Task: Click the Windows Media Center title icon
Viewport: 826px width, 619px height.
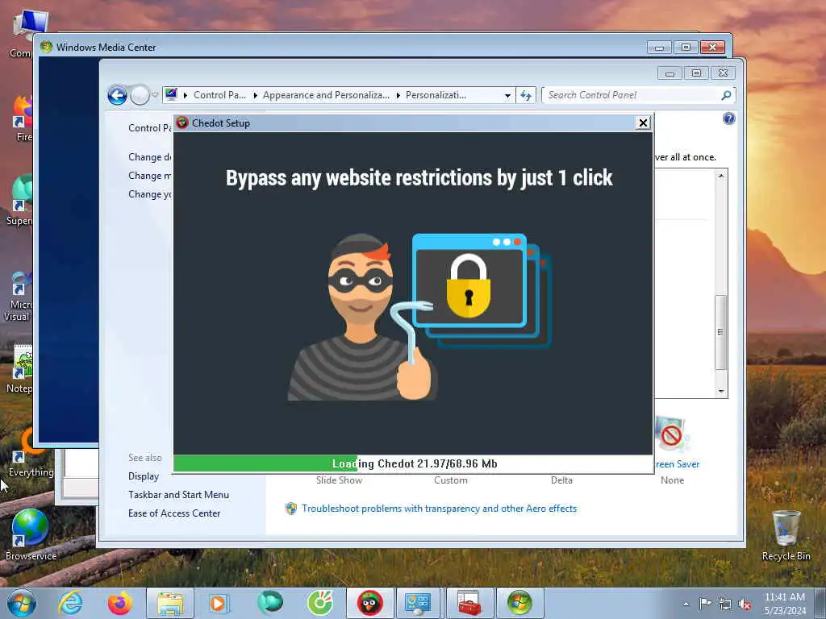Action: point(46,47)
